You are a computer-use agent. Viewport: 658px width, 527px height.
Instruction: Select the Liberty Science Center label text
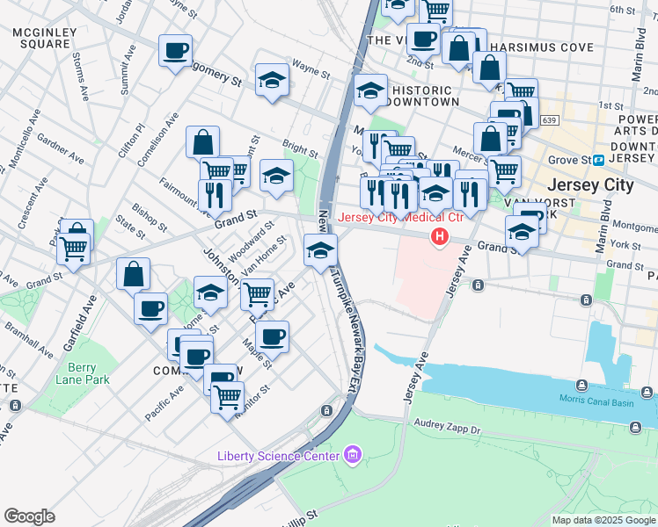[x=278, y=456]
